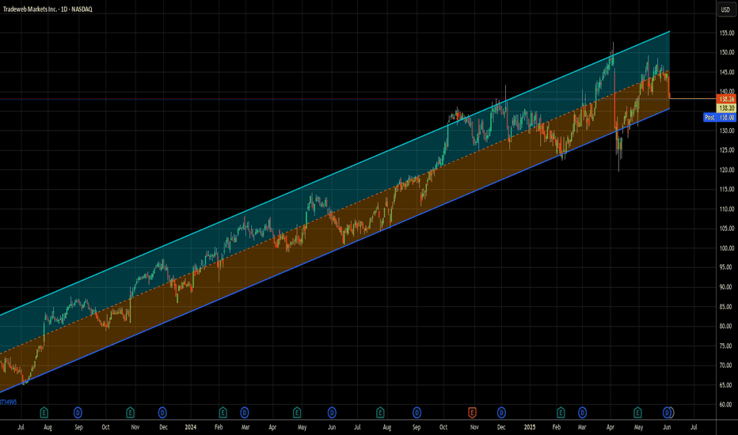
Task: Click the 60.00 price axis label
Action: pos(726,404)
